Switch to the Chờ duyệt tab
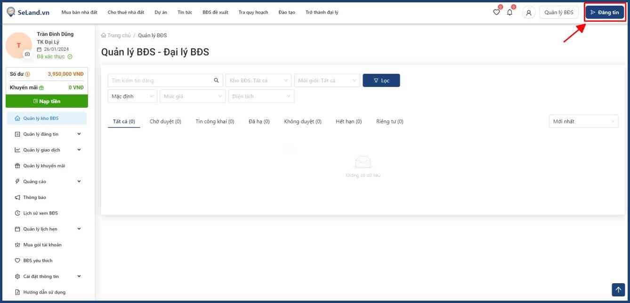Viewport: 630px width, 303px height. coord(165,121)
